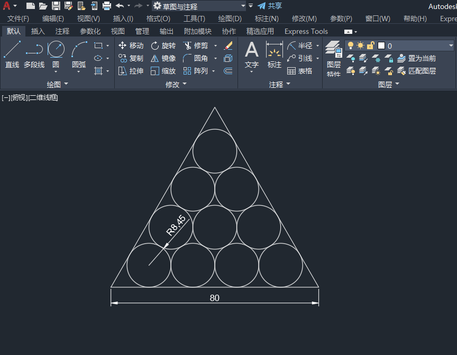Click the Open file icon in quick access toolbar
The width and height of the screenshot is (457, 355).
(x=43, y=5)
